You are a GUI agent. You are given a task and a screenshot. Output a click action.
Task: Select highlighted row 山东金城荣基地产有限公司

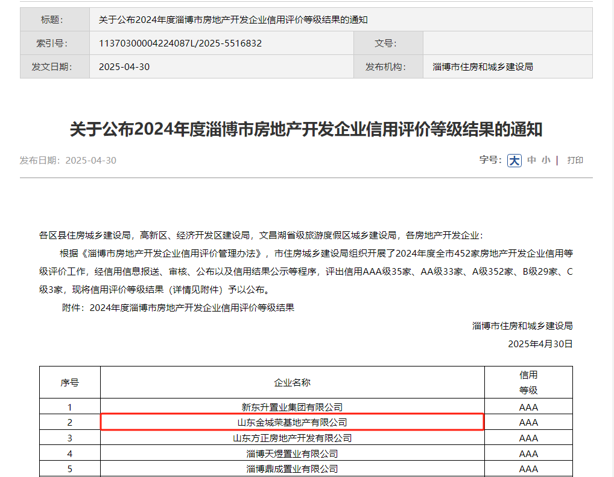point(292,422)
